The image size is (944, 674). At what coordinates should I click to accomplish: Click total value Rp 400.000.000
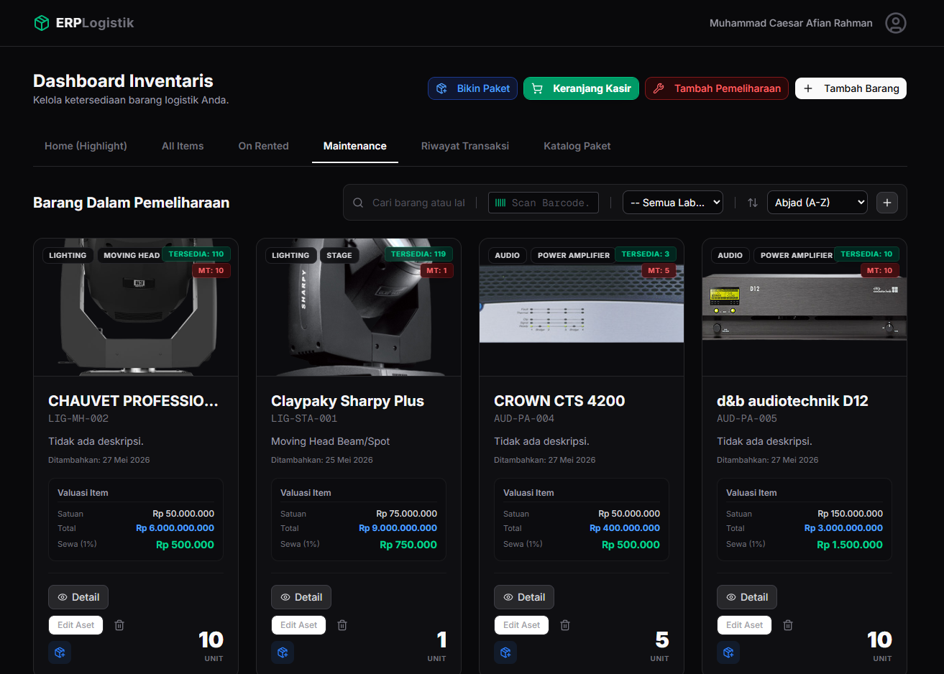click(x=625, y=527)
